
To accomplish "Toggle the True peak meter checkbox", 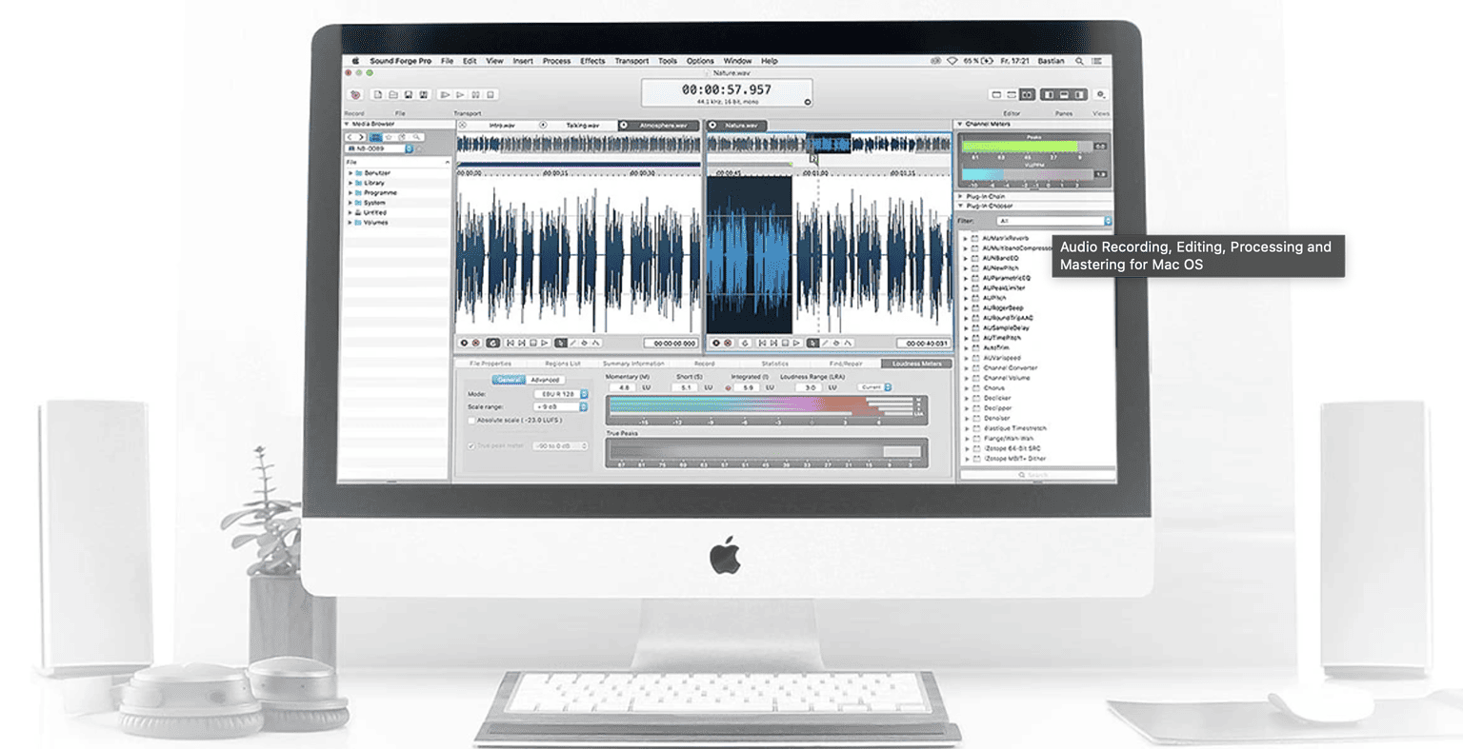I will click(471, 445).
